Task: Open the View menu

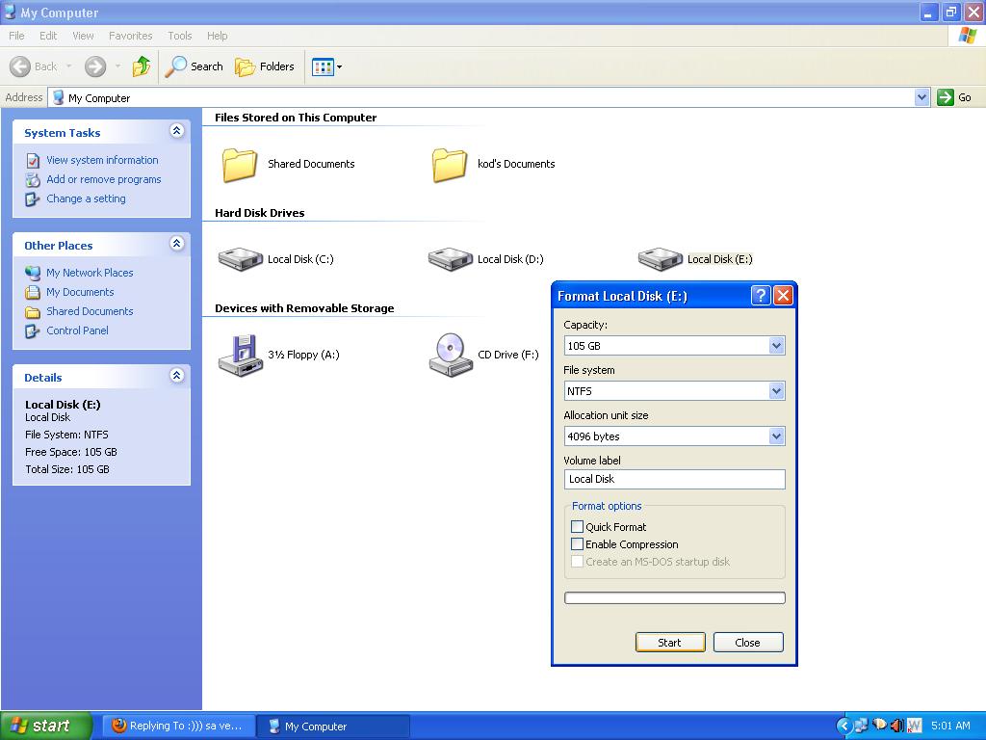Action: point(83,36)
